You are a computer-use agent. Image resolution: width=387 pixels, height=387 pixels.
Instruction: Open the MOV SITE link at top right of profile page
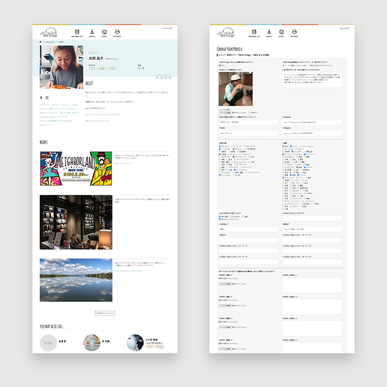[x=168, y=28]
